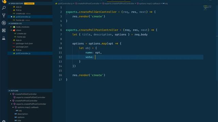Screen dimensions: 218x122
Task: Click line number 6 in gutter
Action: [x=61, y=30]
